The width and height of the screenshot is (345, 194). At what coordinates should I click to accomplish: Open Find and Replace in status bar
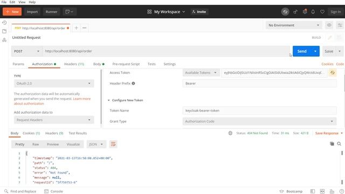click(x=20, y=191)
